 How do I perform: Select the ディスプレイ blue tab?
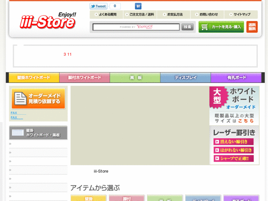coord(186,77)
